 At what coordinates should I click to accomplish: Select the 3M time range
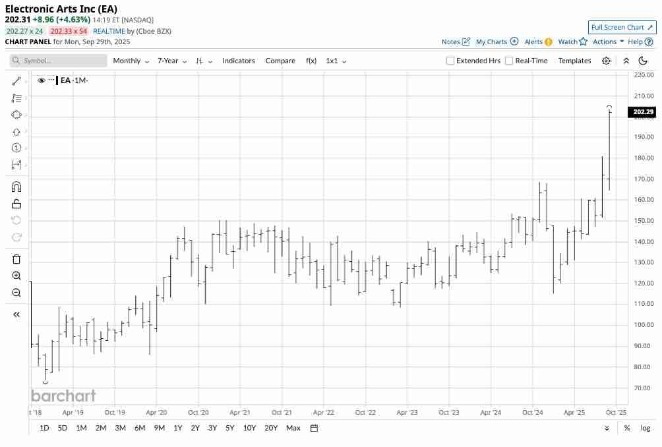120,428
